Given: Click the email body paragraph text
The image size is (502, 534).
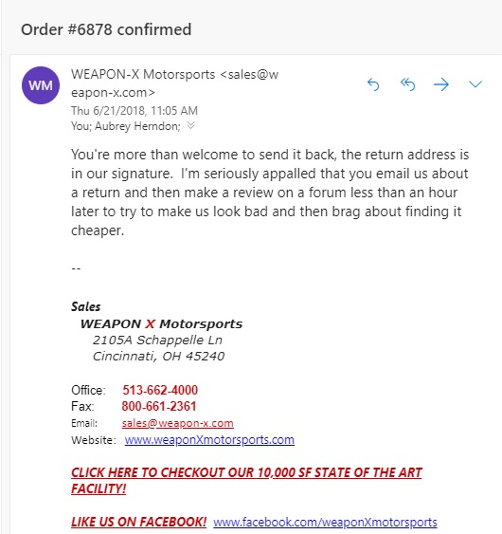Looking at the screenshot, I should pyautogui.click(x=270, y=193).
